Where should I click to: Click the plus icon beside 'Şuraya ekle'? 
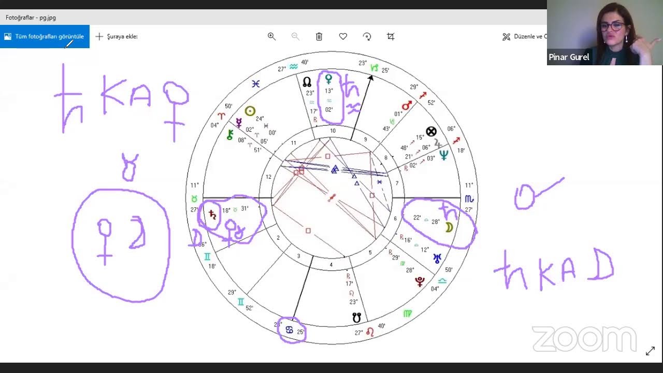(99, 37)
